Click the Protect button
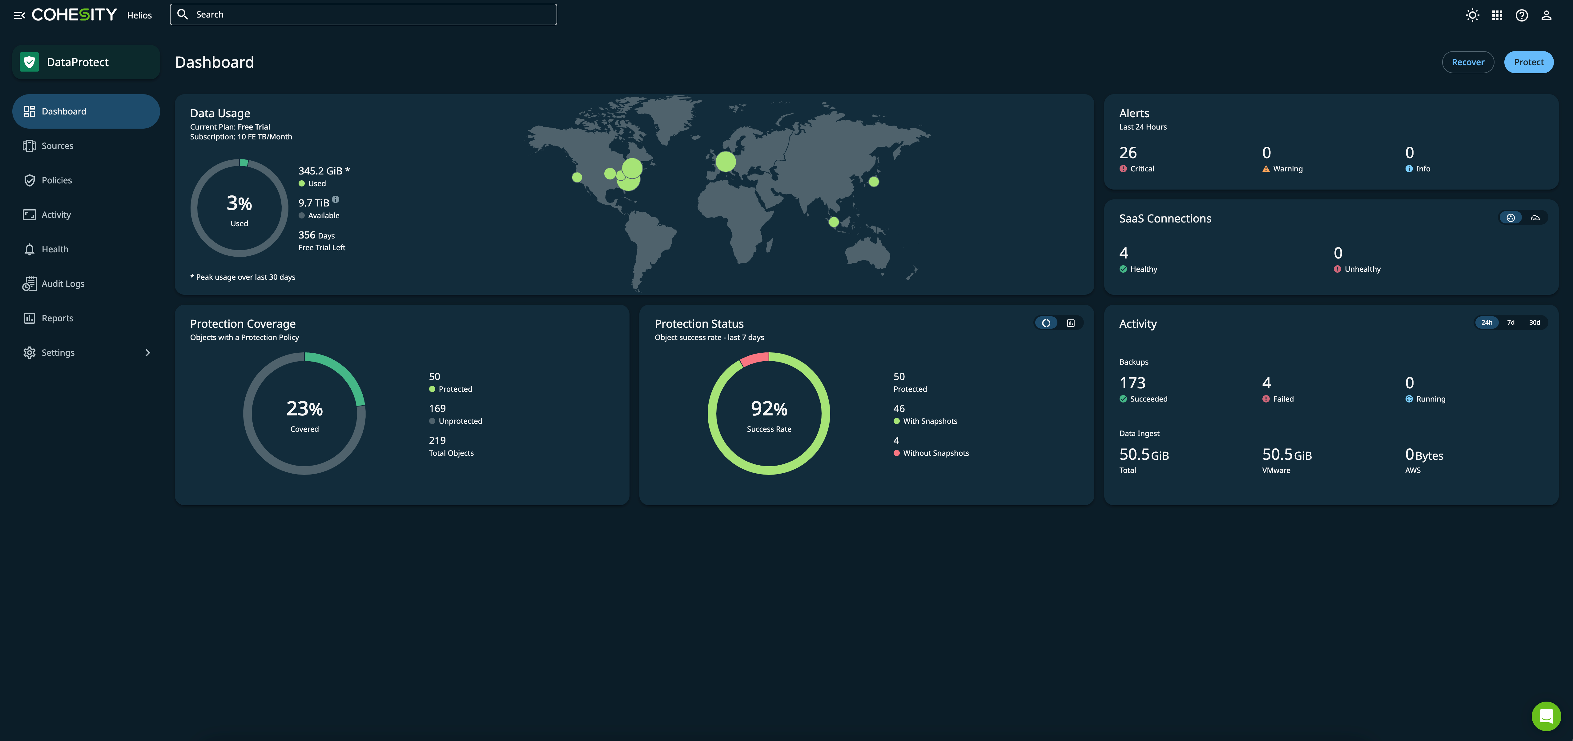This screenshot has height=741, width=1573. point(1528,62)
